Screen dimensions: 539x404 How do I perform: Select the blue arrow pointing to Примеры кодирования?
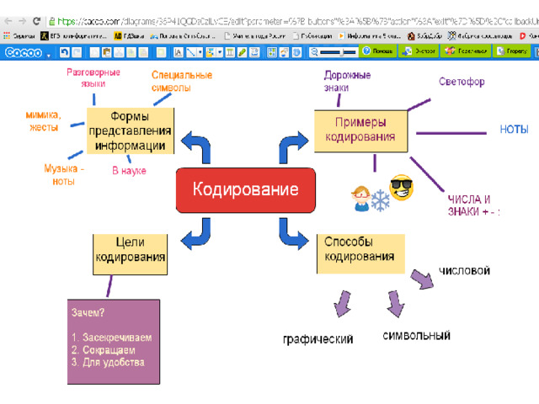coord(294,146)
